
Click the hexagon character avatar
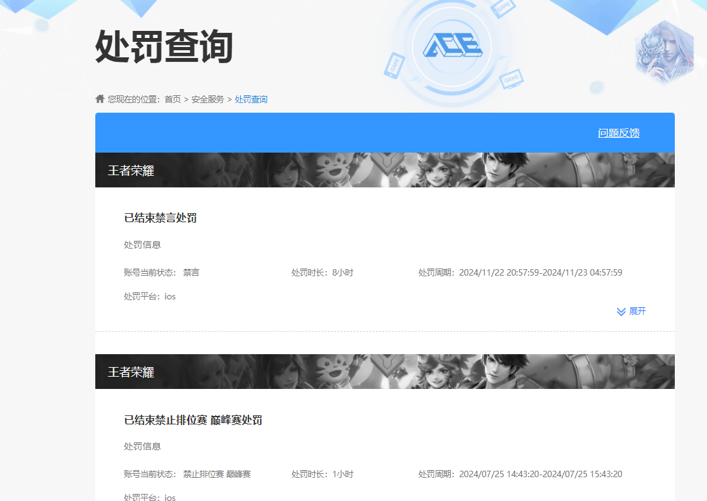click(664, 52)
